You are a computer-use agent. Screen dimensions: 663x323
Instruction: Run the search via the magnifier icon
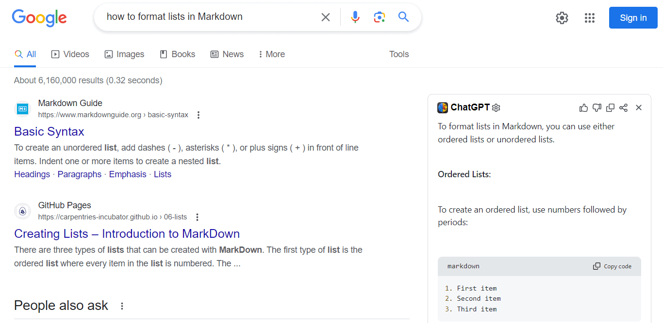[x=403, y=17]
